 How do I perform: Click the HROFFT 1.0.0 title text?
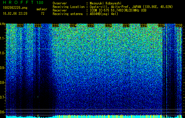click(23, 2)
